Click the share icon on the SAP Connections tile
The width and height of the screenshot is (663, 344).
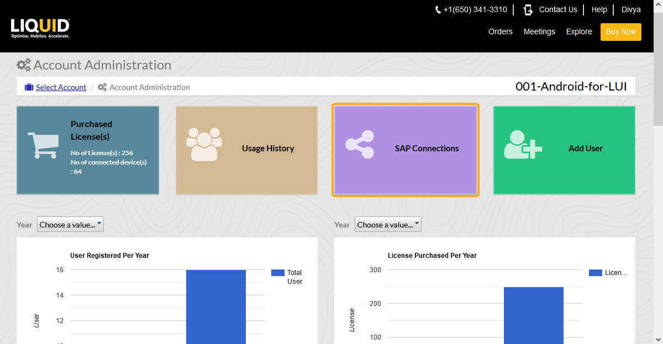(x=360, y=145)
